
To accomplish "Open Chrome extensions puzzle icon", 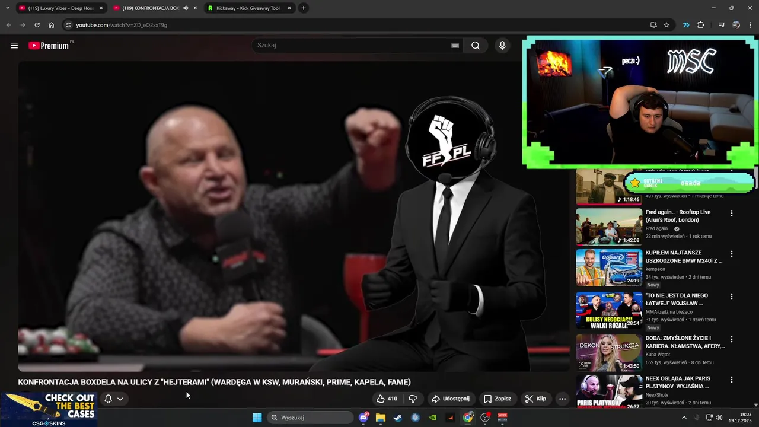I will (700, 25).
